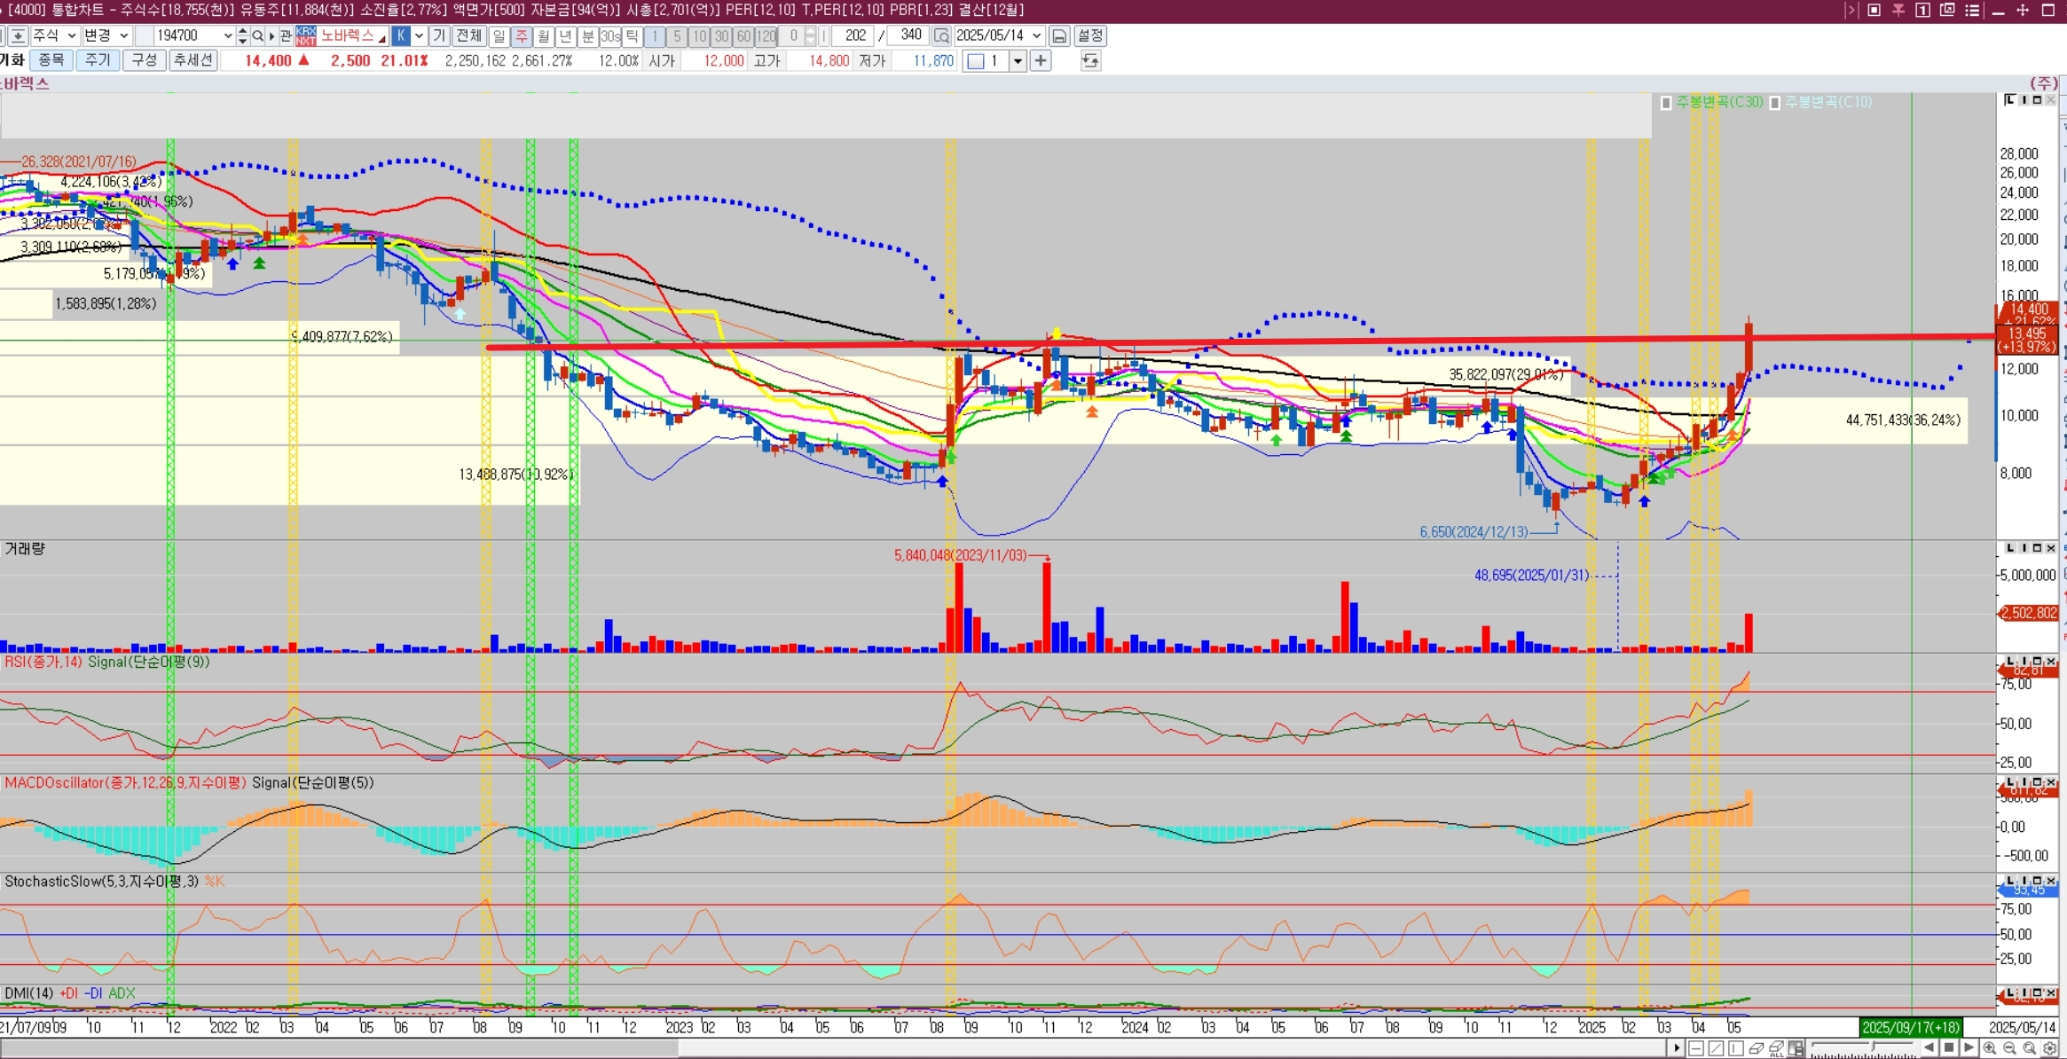Switch chart period to 일 (daily)
Screen dimensions: 2067x1059
tap(499, 36)
